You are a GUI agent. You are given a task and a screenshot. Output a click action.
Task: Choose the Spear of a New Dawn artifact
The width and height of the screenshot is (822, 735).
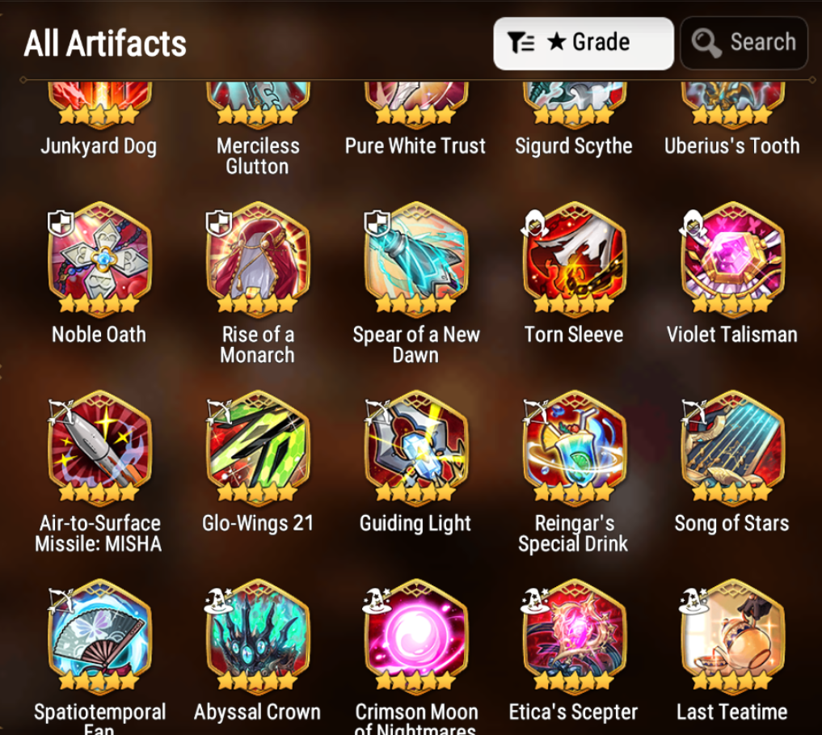point(416,260)
